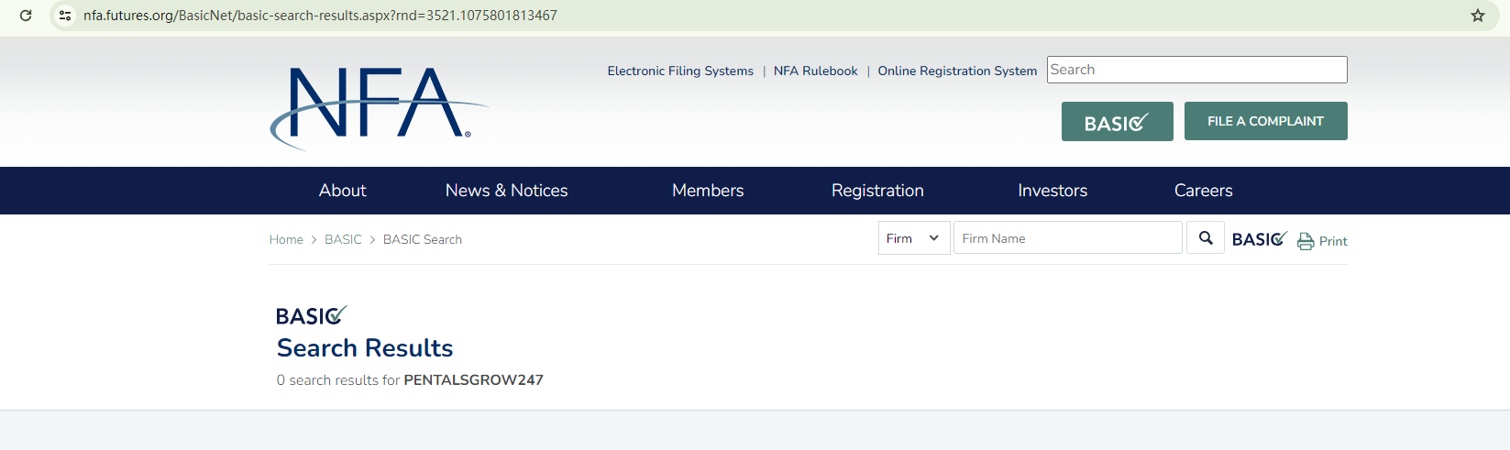Open the Investors menu
This screenshot has width=1510, height=450.
[x=1053, y=191]
